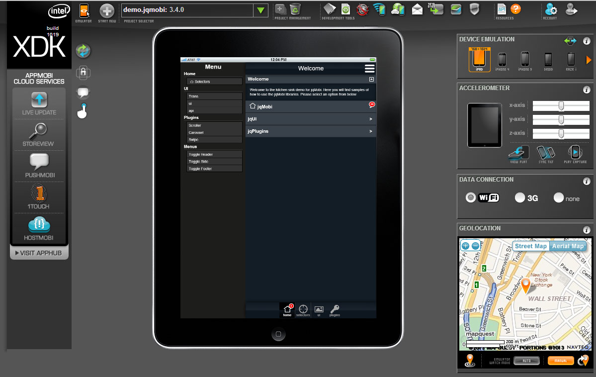Open Data Connection info icon
596x377 pixels.
587,181
